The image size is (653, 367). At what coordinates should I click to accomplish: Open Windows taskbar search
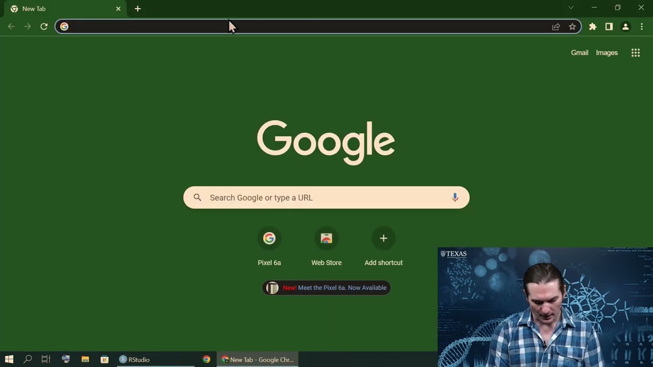28,359
